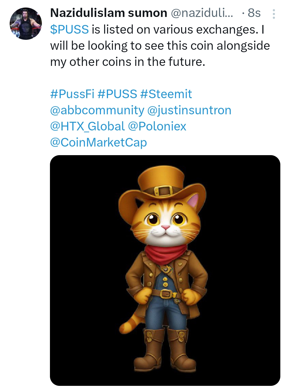Go to the @HTX_Global mention

click(x=88, y=126)
